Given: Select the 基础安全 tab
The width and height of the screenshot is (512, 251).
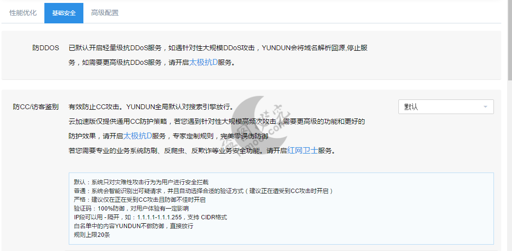Looking at the screenshot, I should click(x=64, y=13).
